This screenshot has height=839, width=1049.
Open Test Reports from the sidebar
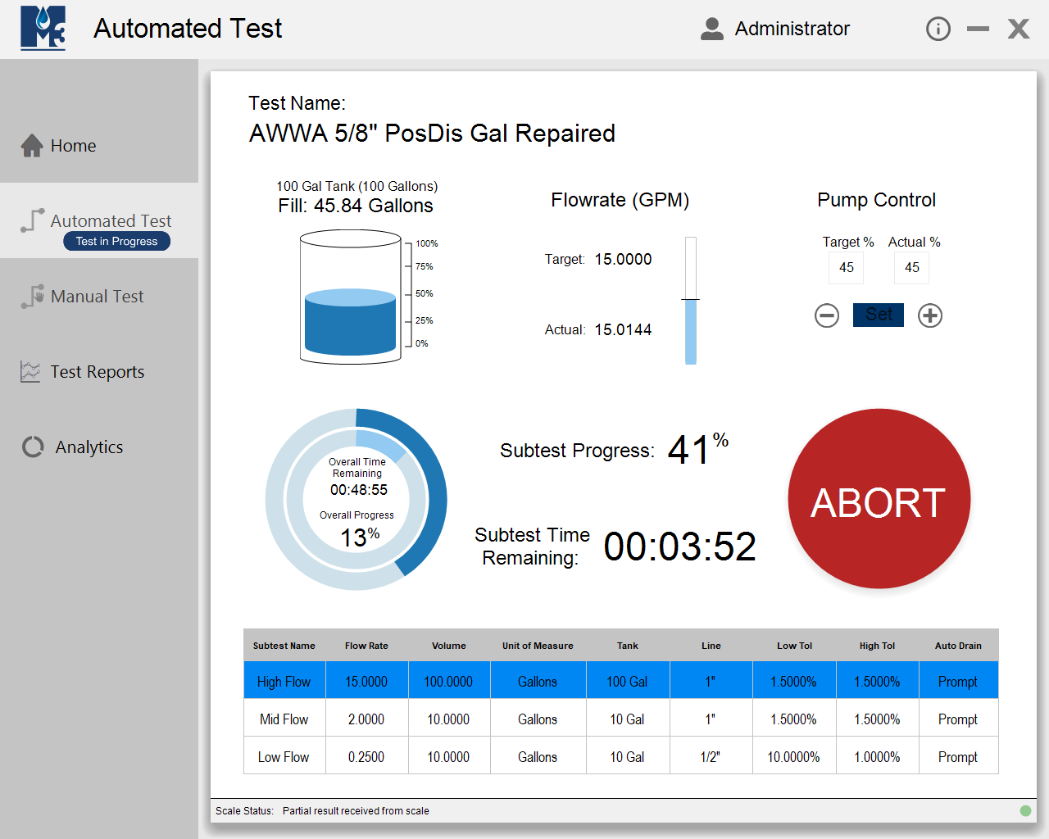pos(98,371)
